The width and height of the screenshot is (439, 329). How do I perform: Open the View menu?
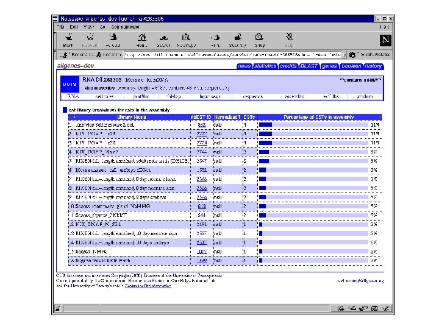[x=88, y=27]
